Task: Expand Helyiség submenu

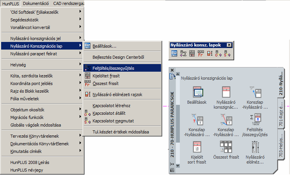Action: 42,65
